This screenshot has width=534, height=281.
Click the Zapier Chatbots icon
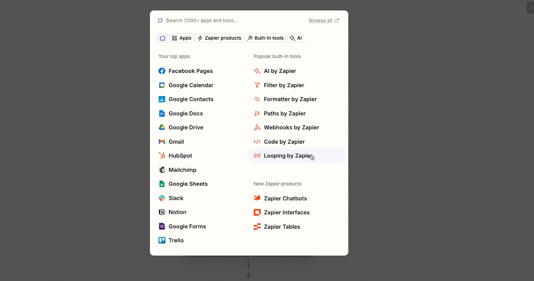pyautogui.click(x=257, y=198)
